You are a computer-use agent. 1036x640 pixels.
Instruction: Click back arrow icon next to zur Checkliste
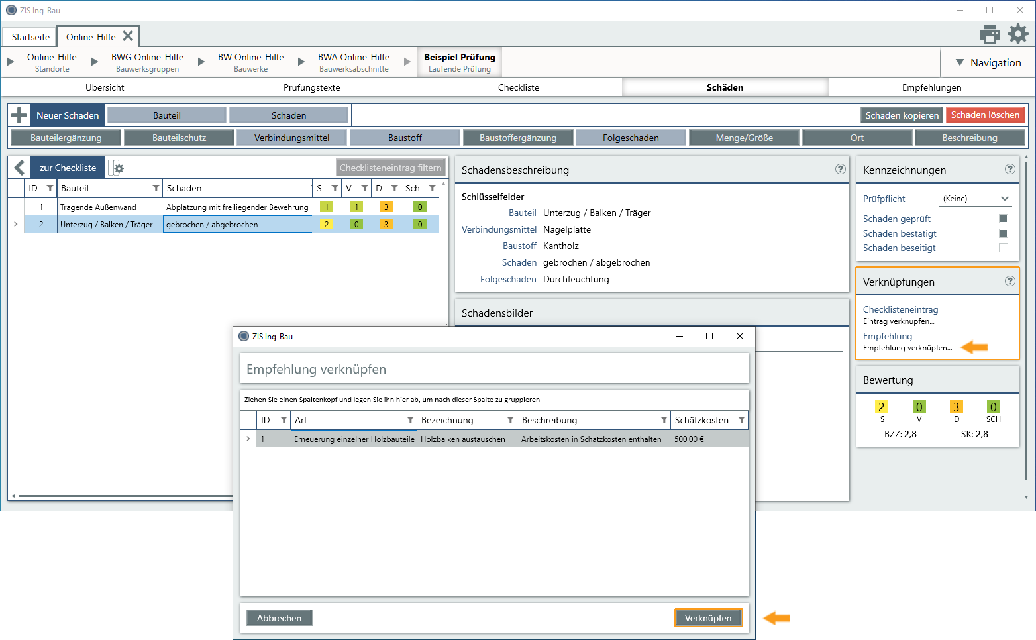click(20, 168)
